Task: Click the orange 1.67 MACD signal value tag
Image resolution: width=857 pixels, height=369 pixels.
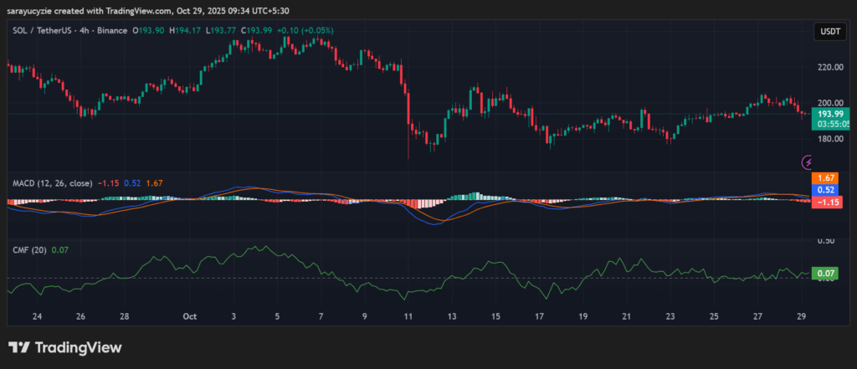Action: tap(825, 178)
